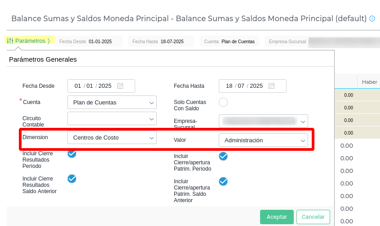Uncheck Incluir Cierre Resultados Período
The height and width of the screenshot is (226, 380).
click(x=72, y=154)
